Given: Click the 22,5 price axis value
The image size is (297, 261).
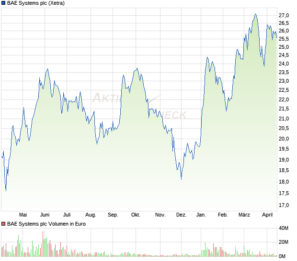Looking at the screenshot, I should 284,90.
